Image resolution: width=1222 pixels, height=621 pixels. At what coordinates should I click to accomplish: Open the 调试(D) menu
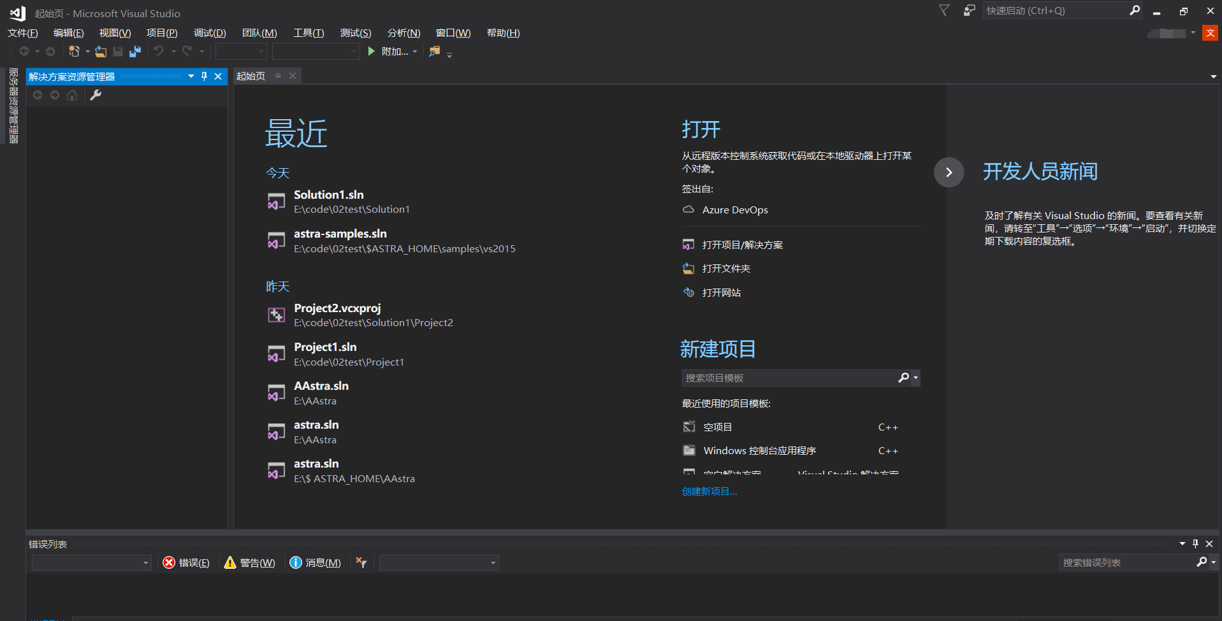210,33
